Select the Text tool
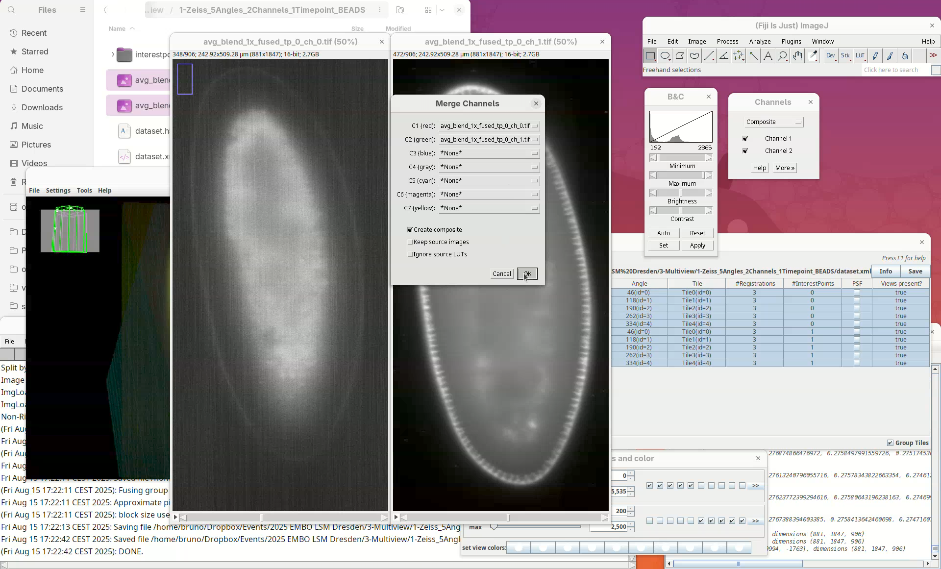This screenshot has height=569, width=941. coord(768,56)
